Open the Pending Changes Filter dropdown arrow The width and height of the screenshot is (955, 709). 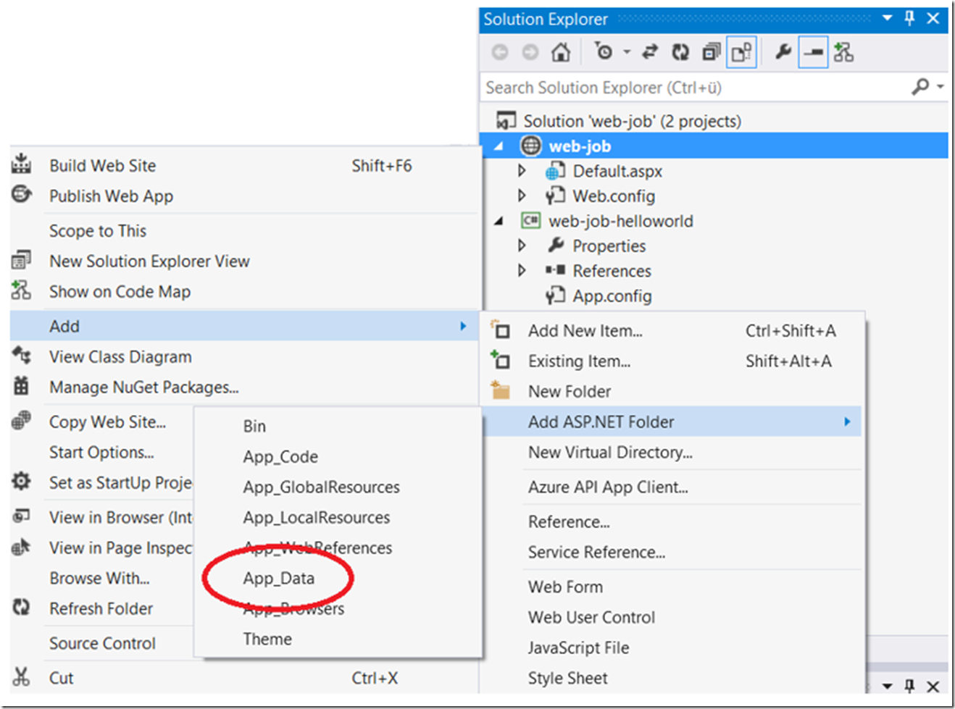(627, 52)
